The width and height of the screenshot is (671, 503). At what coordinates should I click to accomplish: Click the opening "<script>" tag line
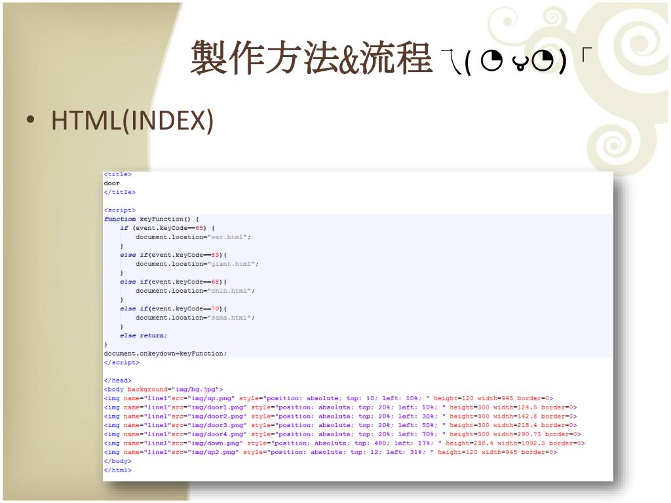point(120,210)
